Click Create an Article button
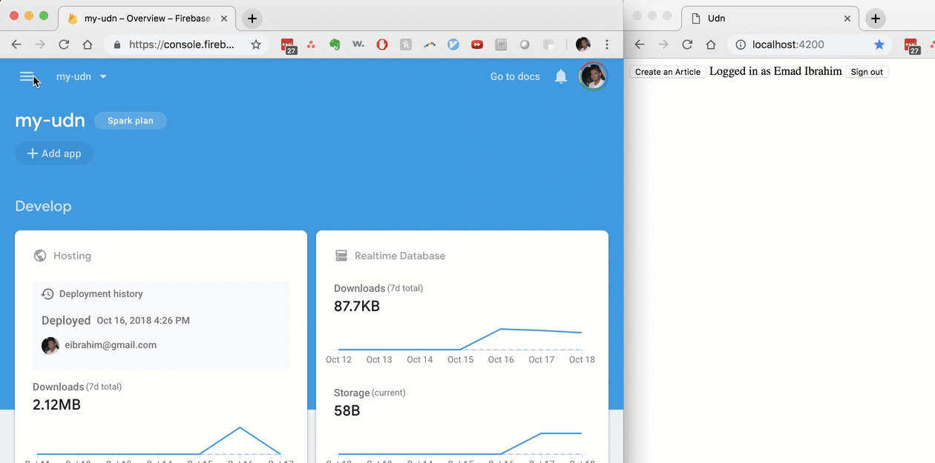This screenshot has height=463, width=935. 668,72
